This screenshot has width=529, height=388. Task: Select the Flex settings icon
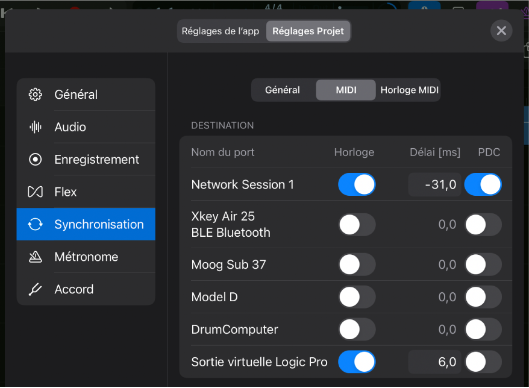tap(35, 192)
